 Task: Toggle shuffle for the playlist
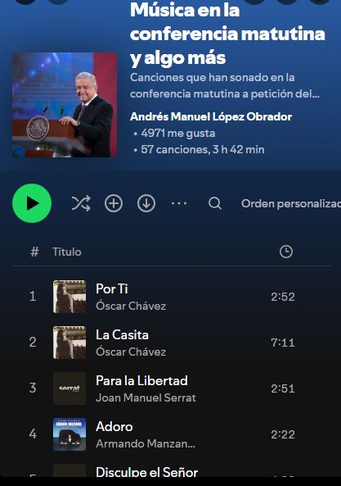(81, 203)
